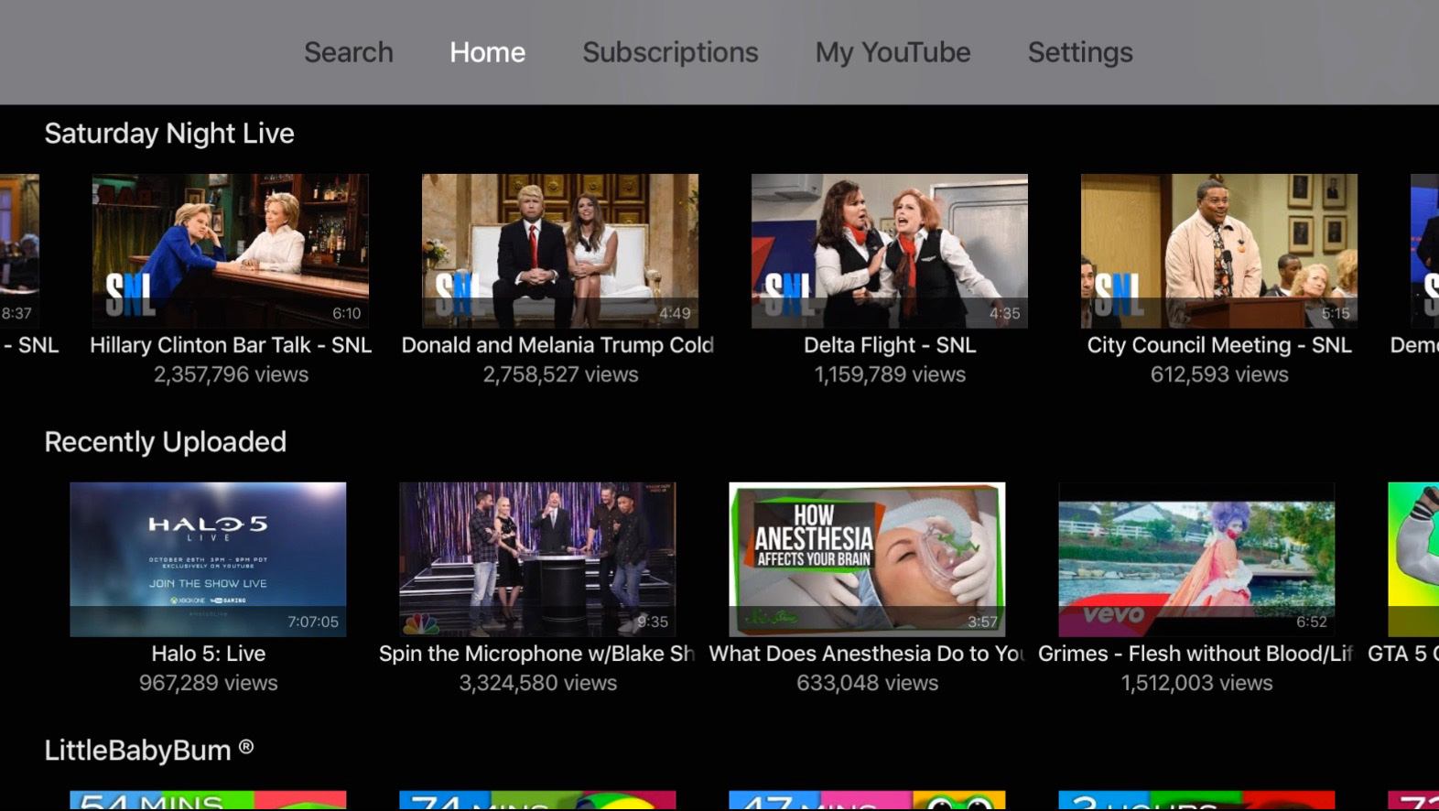The height and width of the screenshot is (811, 1439).
Task: Click the 7:07:05 duration badge
Action: [313, 622]
